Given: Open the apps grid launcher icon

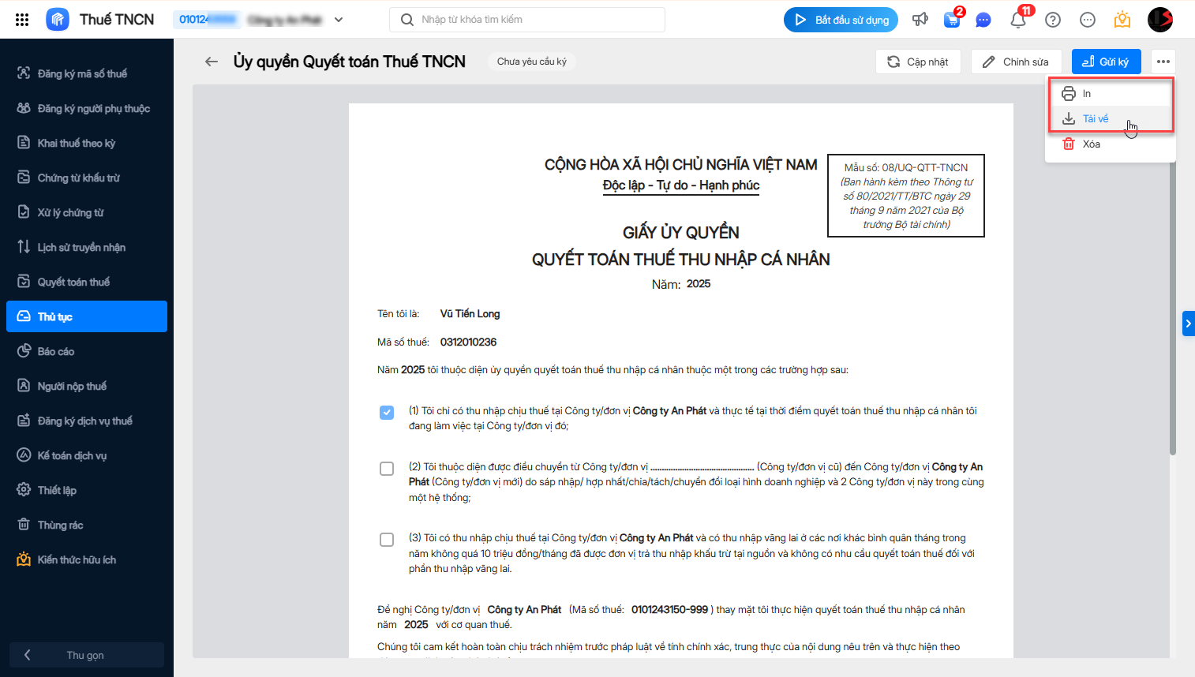Looking at the screenshot, I should click(22, 20).
